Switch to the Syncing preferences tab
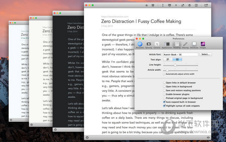226x142 pixels. coord(149,45)
